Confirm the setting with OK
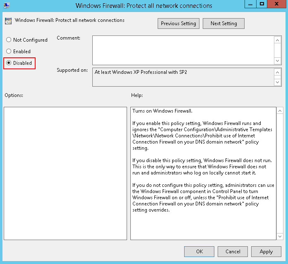Viewport: 288px width, 264px height. coord(199,252)
